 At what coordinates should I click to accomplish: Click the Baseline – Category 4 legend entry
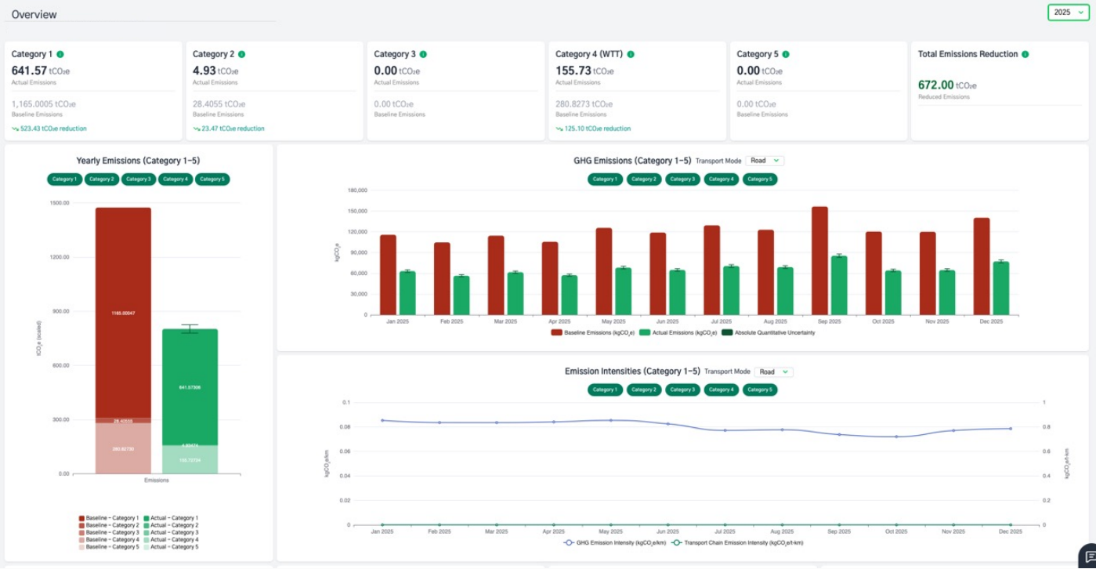click(108, 540)
